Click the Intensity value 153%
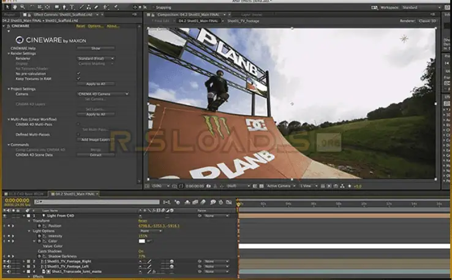This screenshot has width=452, height=280. [x=143, y=236]
